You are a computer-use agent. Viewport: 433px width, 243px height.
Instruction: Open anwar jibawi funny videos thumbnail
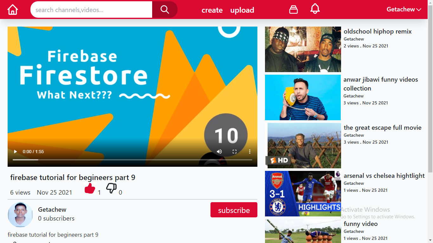pos(303,97)
